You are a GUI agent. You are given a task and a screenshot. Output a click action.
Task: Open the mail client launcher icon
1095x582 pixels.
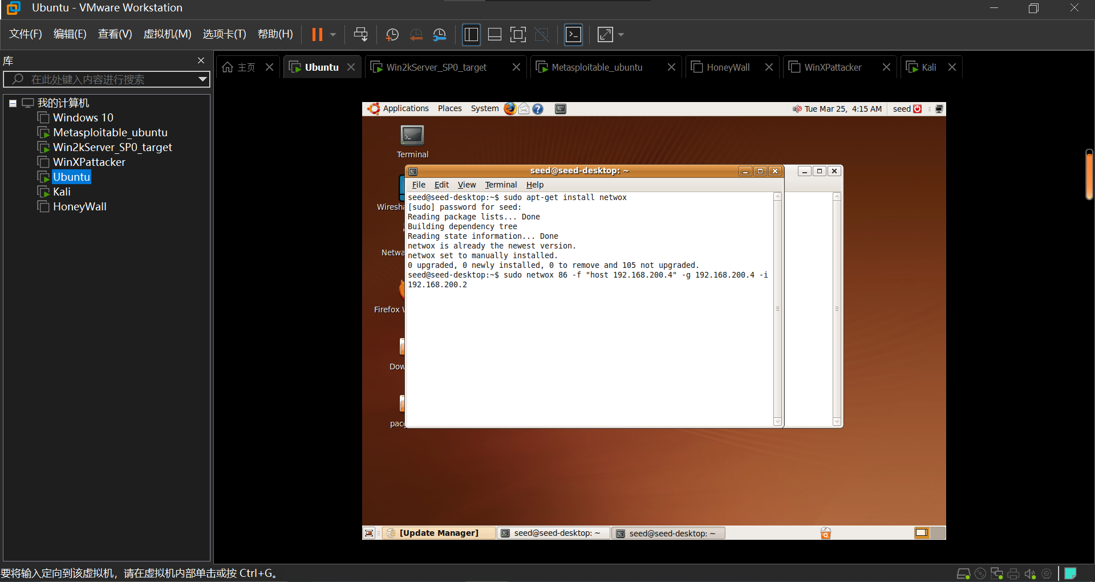click(x=524, y=108)
